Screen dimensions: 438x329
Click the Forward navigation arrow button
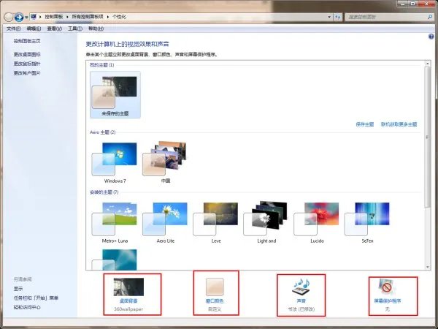[x=19, y=18]
